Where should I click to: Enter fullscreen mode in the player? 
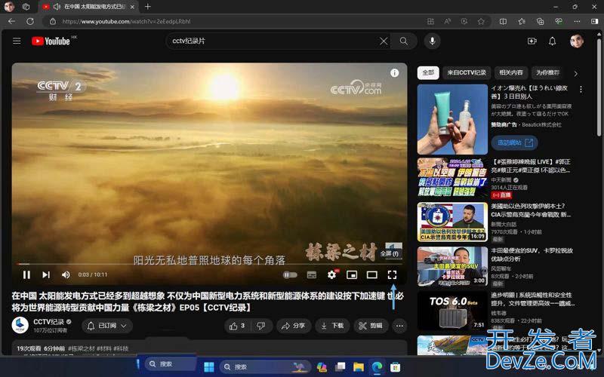coord(392,274)
